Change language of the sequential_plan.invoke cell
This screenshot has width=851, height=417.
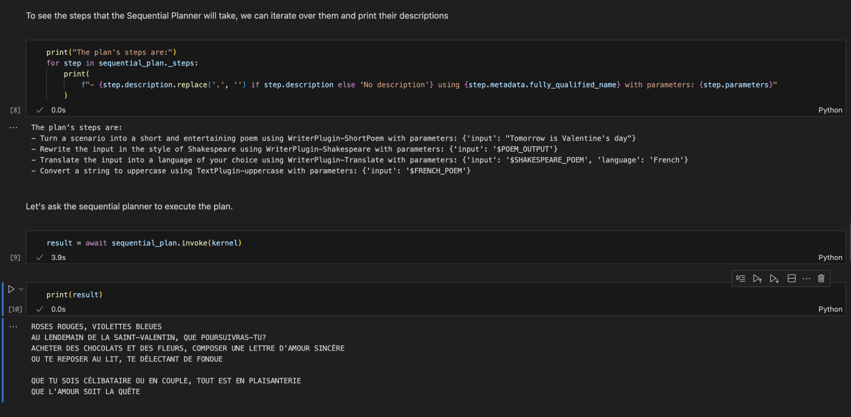click(830, 258)
